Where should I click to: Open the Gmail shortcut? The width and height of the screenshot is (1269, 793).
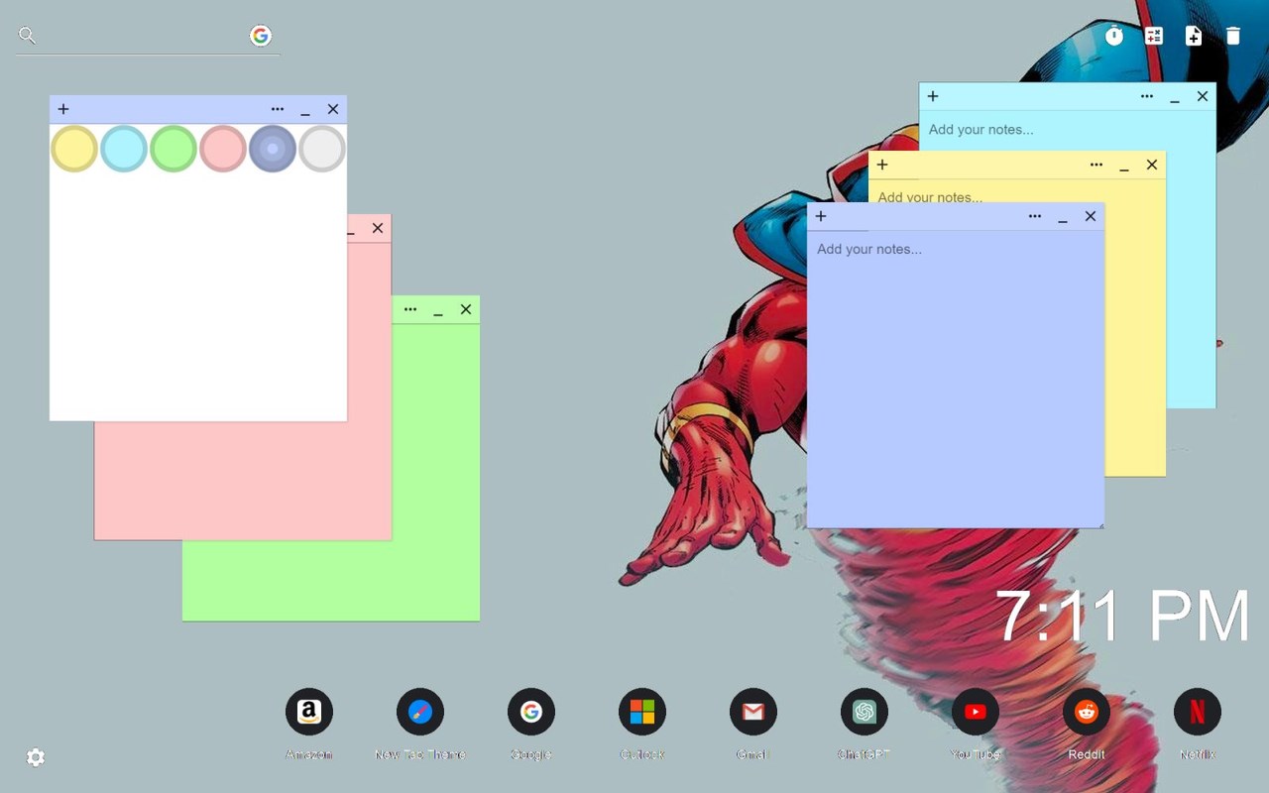753,712
